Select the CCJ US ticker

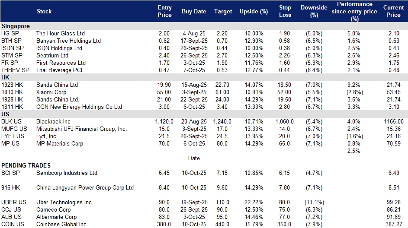coord(11,209)
